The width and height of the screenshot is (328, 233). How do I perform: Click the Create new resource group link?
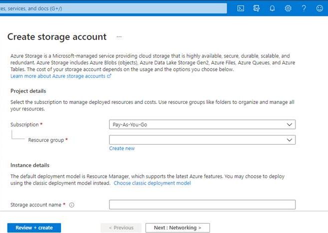tap(122, 148)
